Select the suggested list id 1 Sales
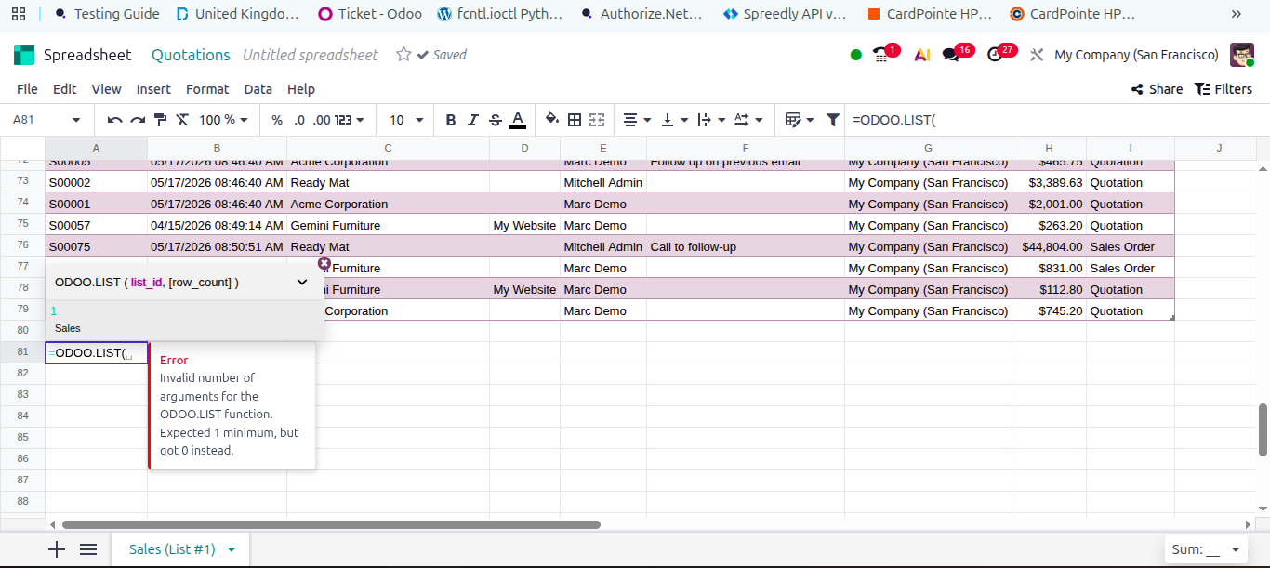The width and height of the screenshot is (1270, 568). (x=185, y=320)
